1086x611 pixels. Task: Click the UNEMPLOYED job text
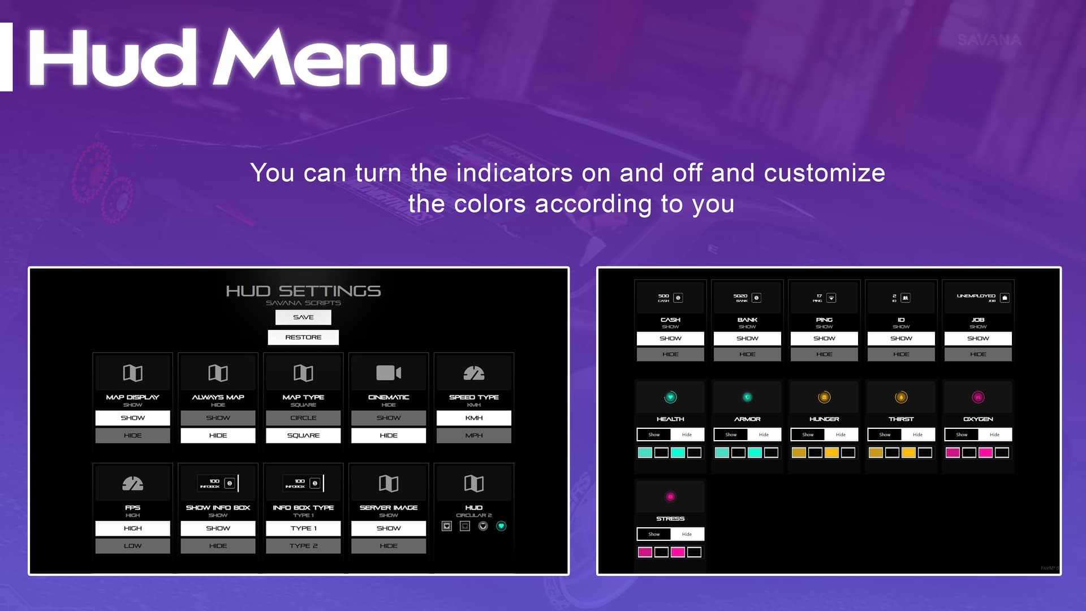[976, 296]
